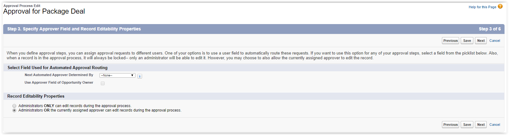Click the Record Editability Properties section header

click(x=36, y=96)
